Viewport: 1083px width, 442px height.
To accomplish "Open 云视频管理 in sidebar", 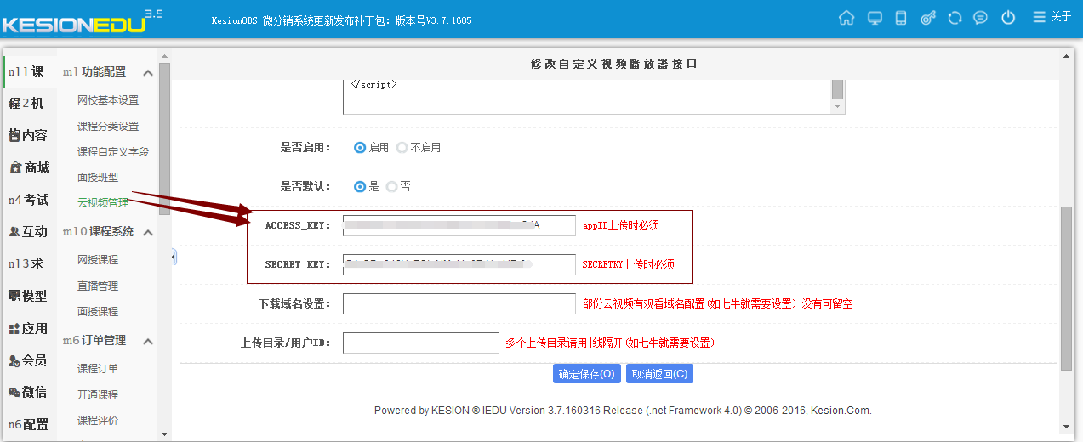I will coord(103,203).
